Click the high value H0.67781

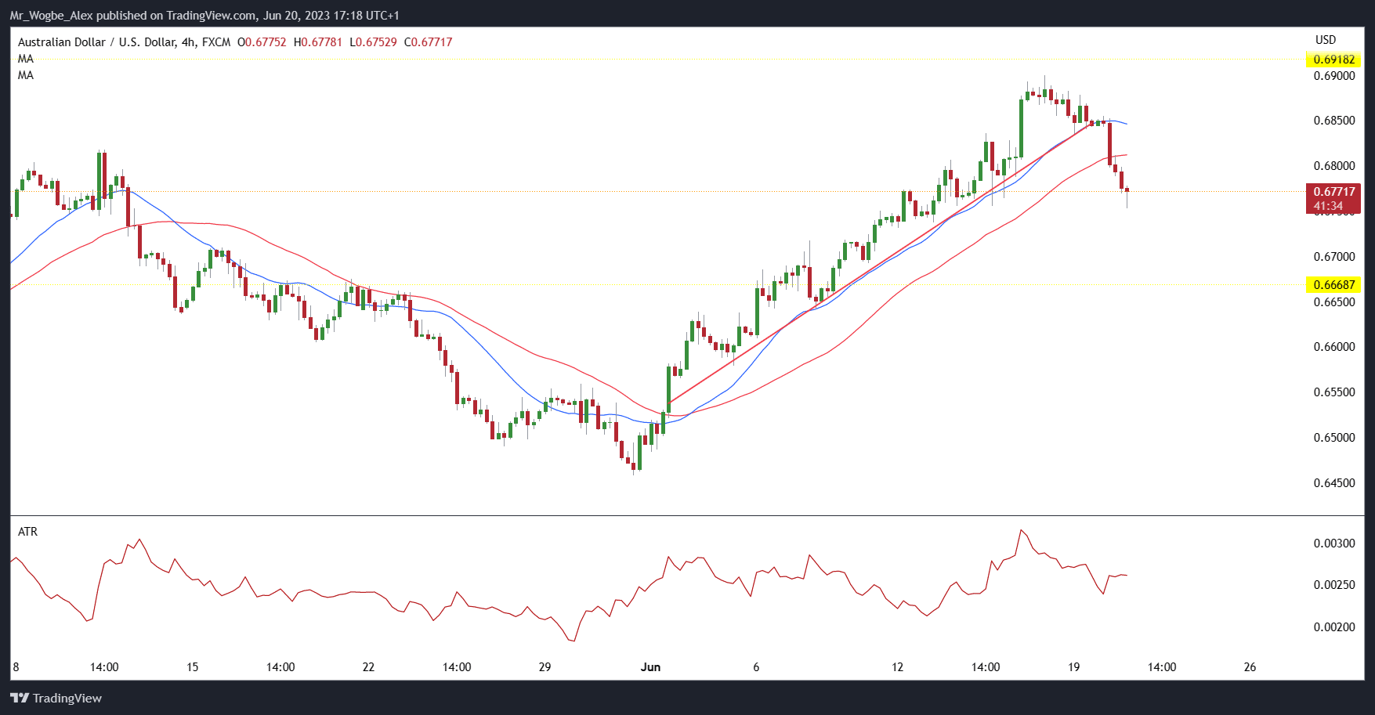pos(318,42)
